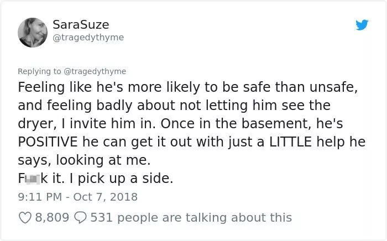Click the sentence "I pick up a side."
Screen dimensions: 387x241
click(121, 179)
